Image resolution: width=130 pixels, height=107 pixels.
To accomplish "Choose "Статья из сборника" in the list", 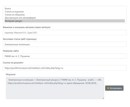I will 65,15.
